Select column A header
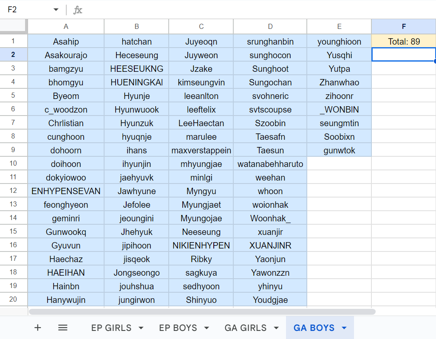 (x=66, y=26)
